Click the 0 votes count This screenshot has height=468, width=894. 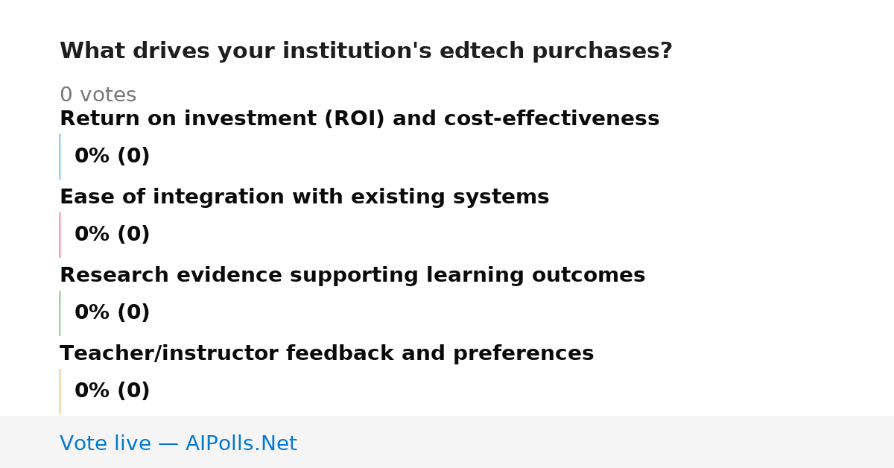98,95
